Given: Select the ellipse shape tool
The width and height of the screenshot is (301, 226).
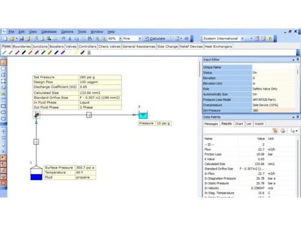Looking at the screenshot, I should pyautogui.click(x=4, y=119).
